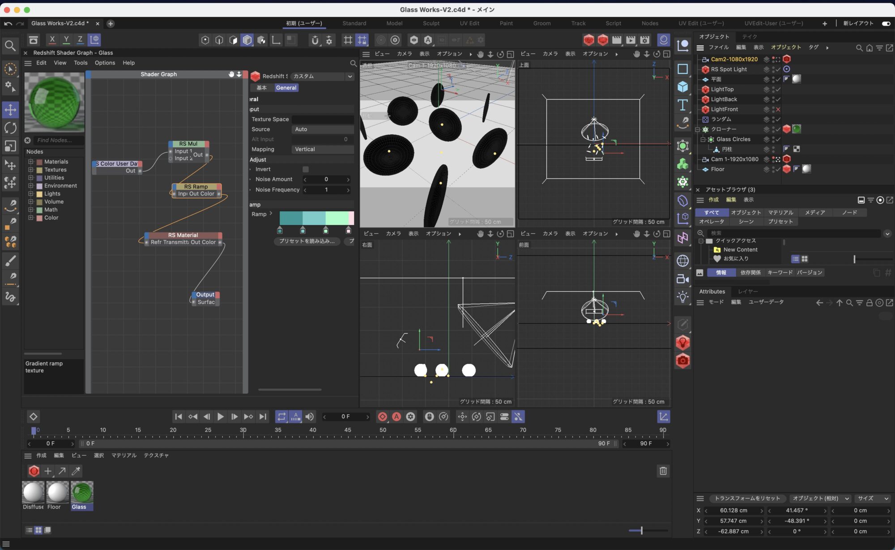
Task: Click the Text spline tool icon
Action: tap(682, 105)
